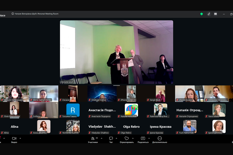Viewport: 233px width, 155px height.
Task: Select Оксана participant tile
Action: point(73,94)
